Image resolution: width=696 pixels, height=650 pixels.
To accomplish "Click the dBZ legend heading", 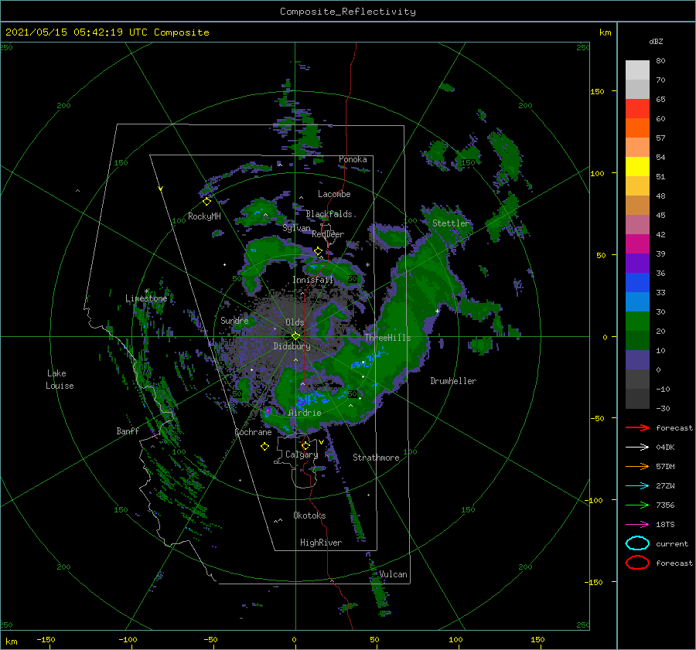I will click(x=656, y=42).
